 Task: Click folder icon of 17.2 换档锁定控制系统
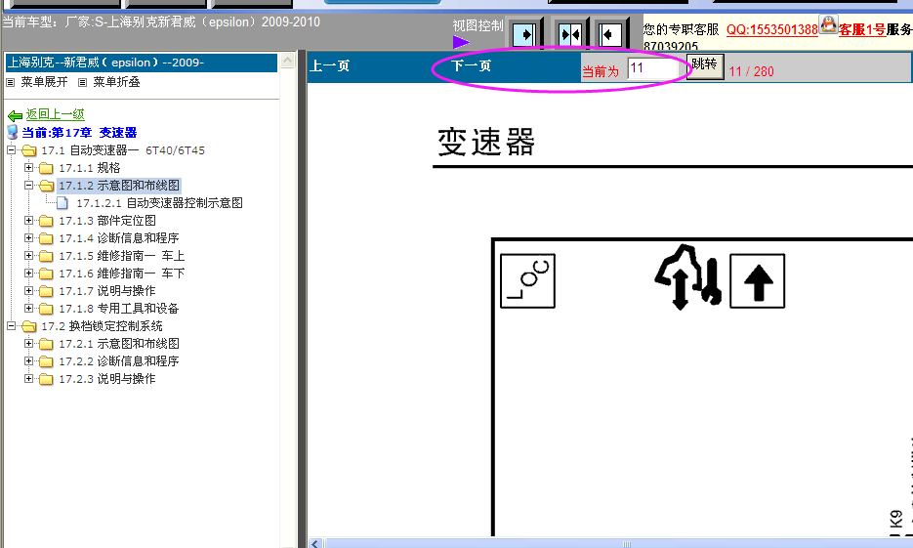coord(28,326)
